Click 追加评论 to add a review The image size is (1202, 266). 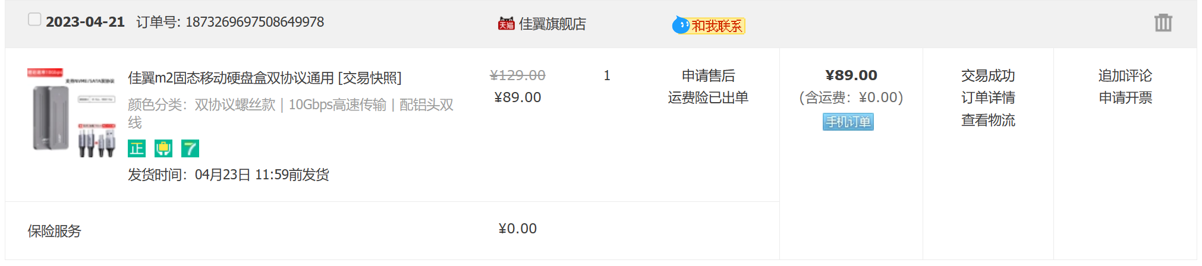(x=1125, y=76)
